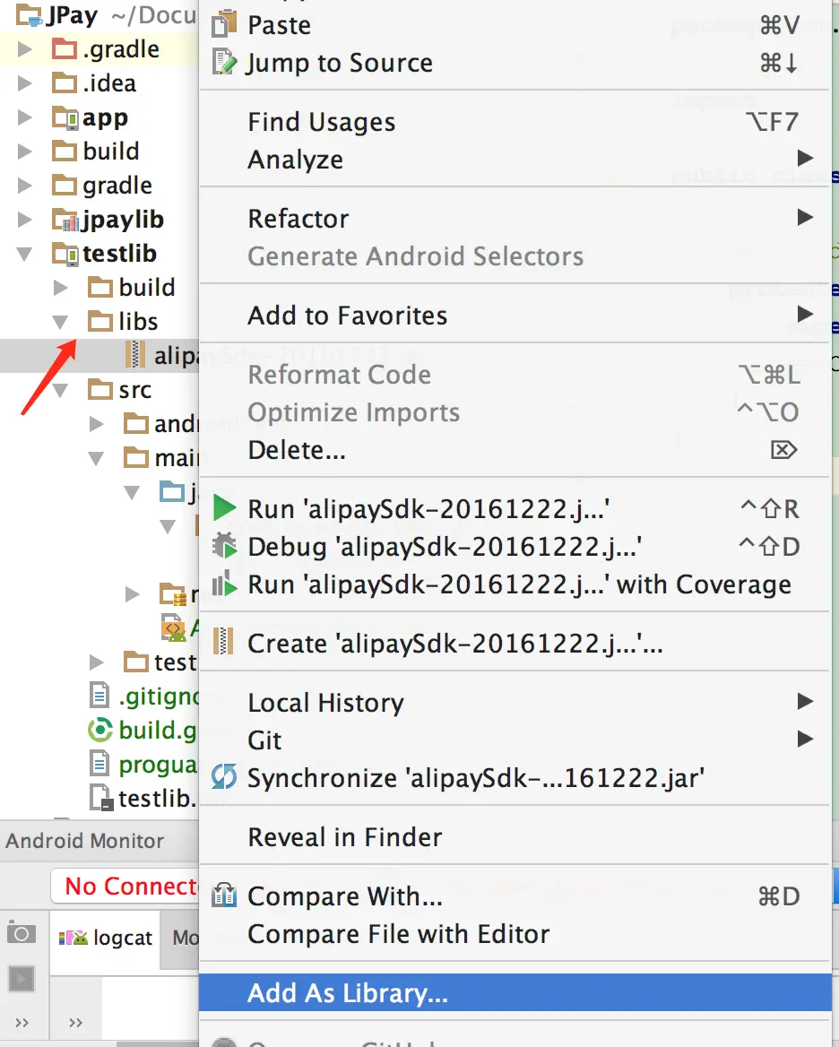
Task: Click the build.gradle file icon under testlib
Action: tap(100, 729)
